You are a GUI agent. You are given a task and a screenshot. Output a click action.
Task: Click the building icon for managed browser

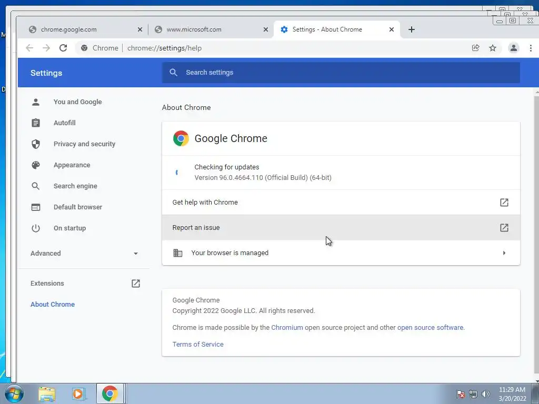(x=178, y=253)
